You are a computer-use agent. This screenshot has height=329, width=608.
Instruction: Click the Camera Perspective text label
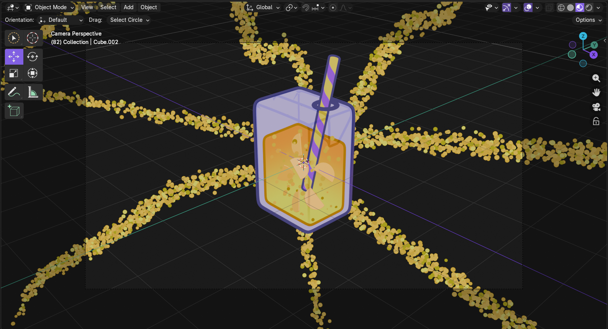point(76,34)
